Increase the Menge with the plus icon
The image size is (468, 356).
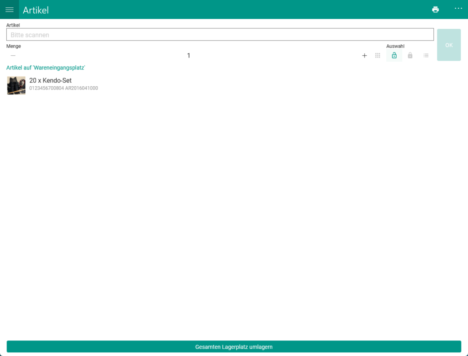(x=364, y=55)
